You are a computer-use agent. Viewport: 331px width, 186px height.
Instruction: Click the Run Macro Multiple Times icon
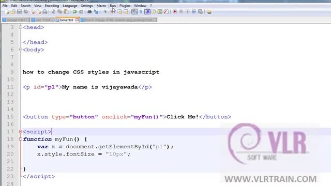pyautogui.click(x=194, y=12)
